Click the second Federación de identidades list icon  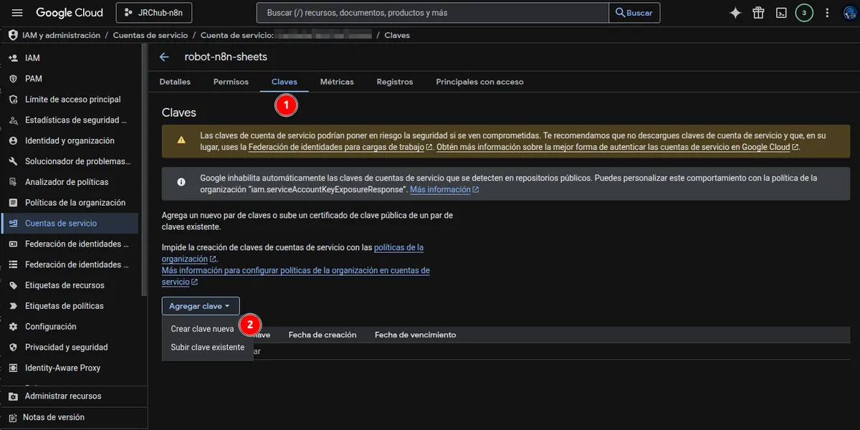tap(13, 264)
